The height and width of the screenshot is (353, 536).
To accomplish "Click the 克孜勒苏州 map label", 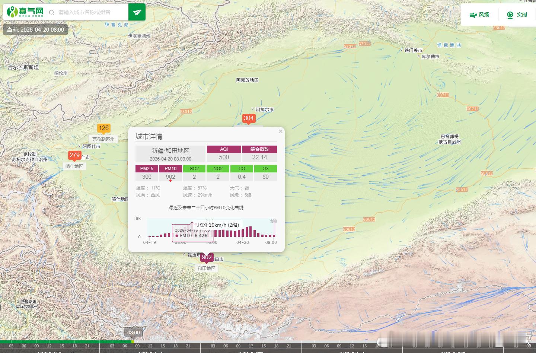I will (103, 139).
